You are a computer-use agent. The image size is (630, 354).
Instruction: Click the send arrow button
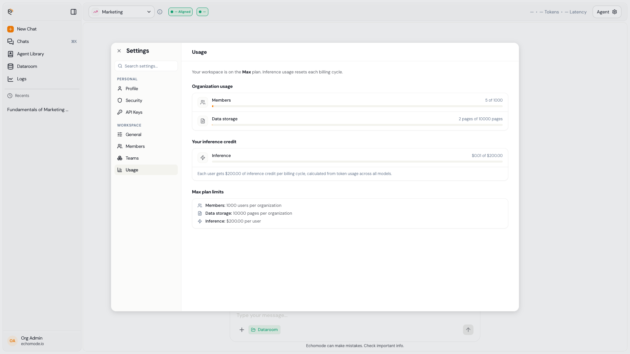coord(468,330)
